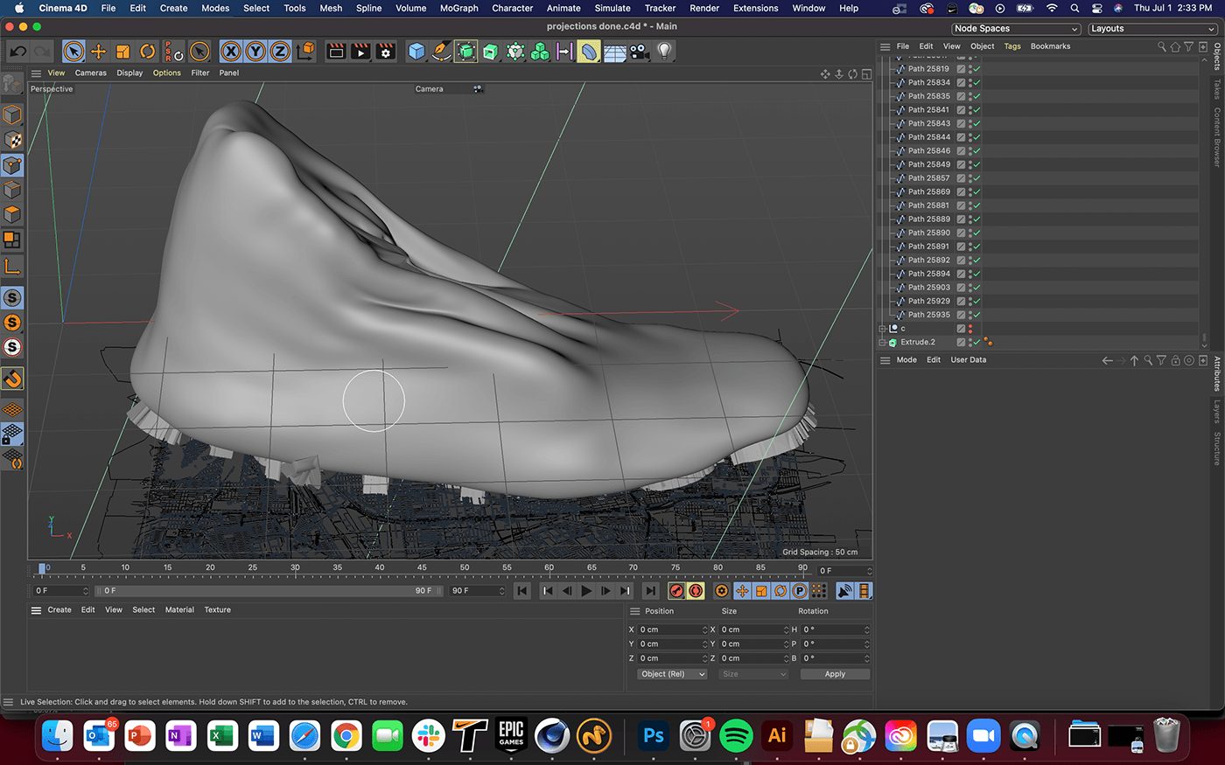Click the PSR reset icon
Screen dimensions: 1225x765
(174, 52)
